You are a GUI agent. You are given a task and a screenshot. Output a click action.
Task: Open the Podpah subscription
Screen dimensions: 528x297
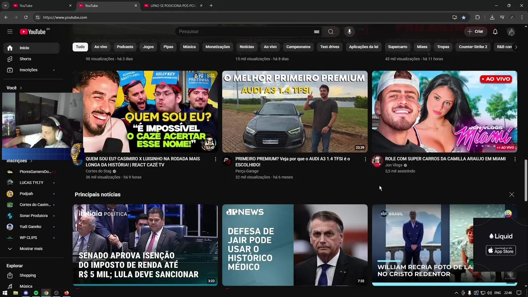pos(31,193)
